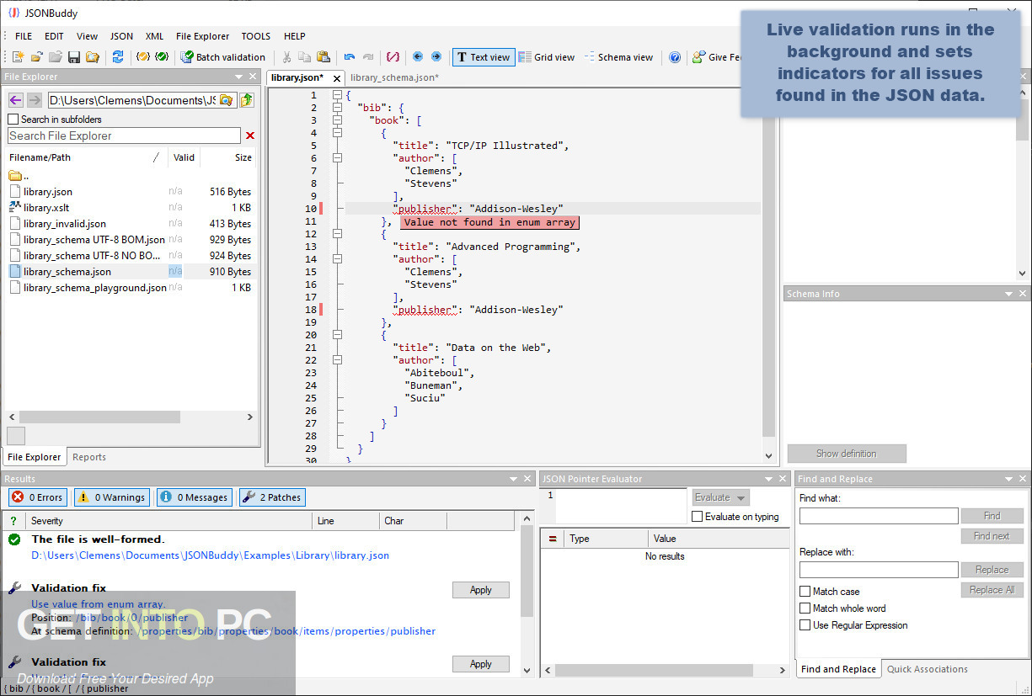Click the wrench icon beside Validation fix

click(14, 588)
